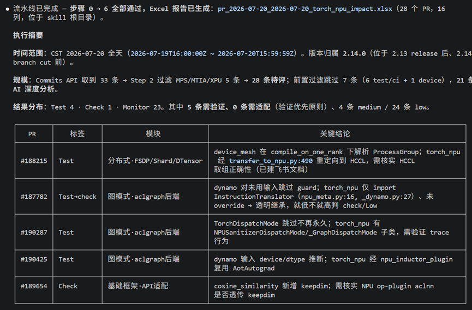Click the Test→check tag cell
Viewport: 472px width, 310px height.
[77, 196]
